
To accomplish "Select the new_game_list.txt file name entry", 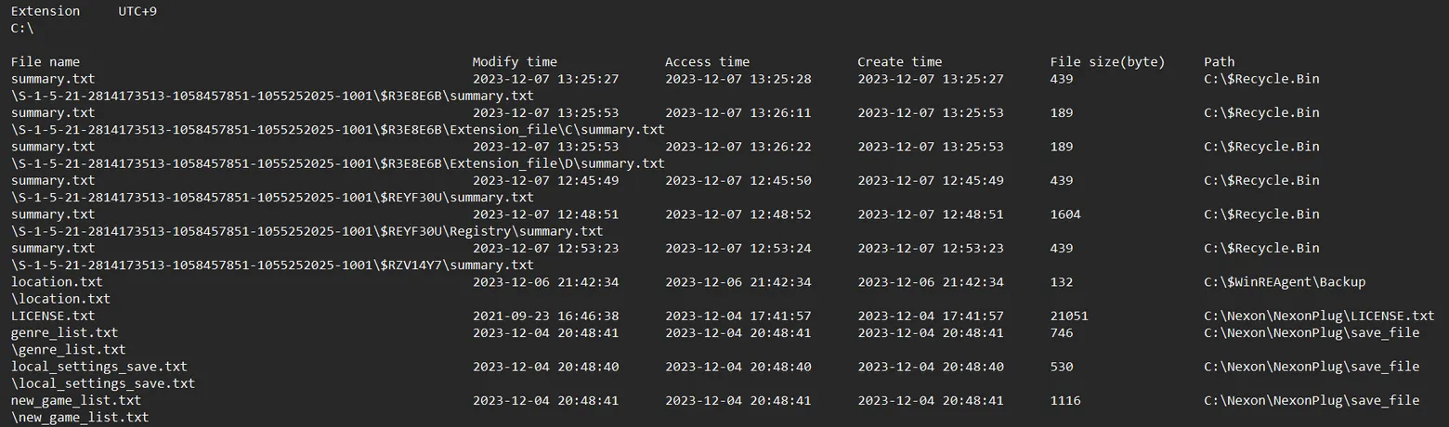I will pyautogui.click(x=76, y=400).
